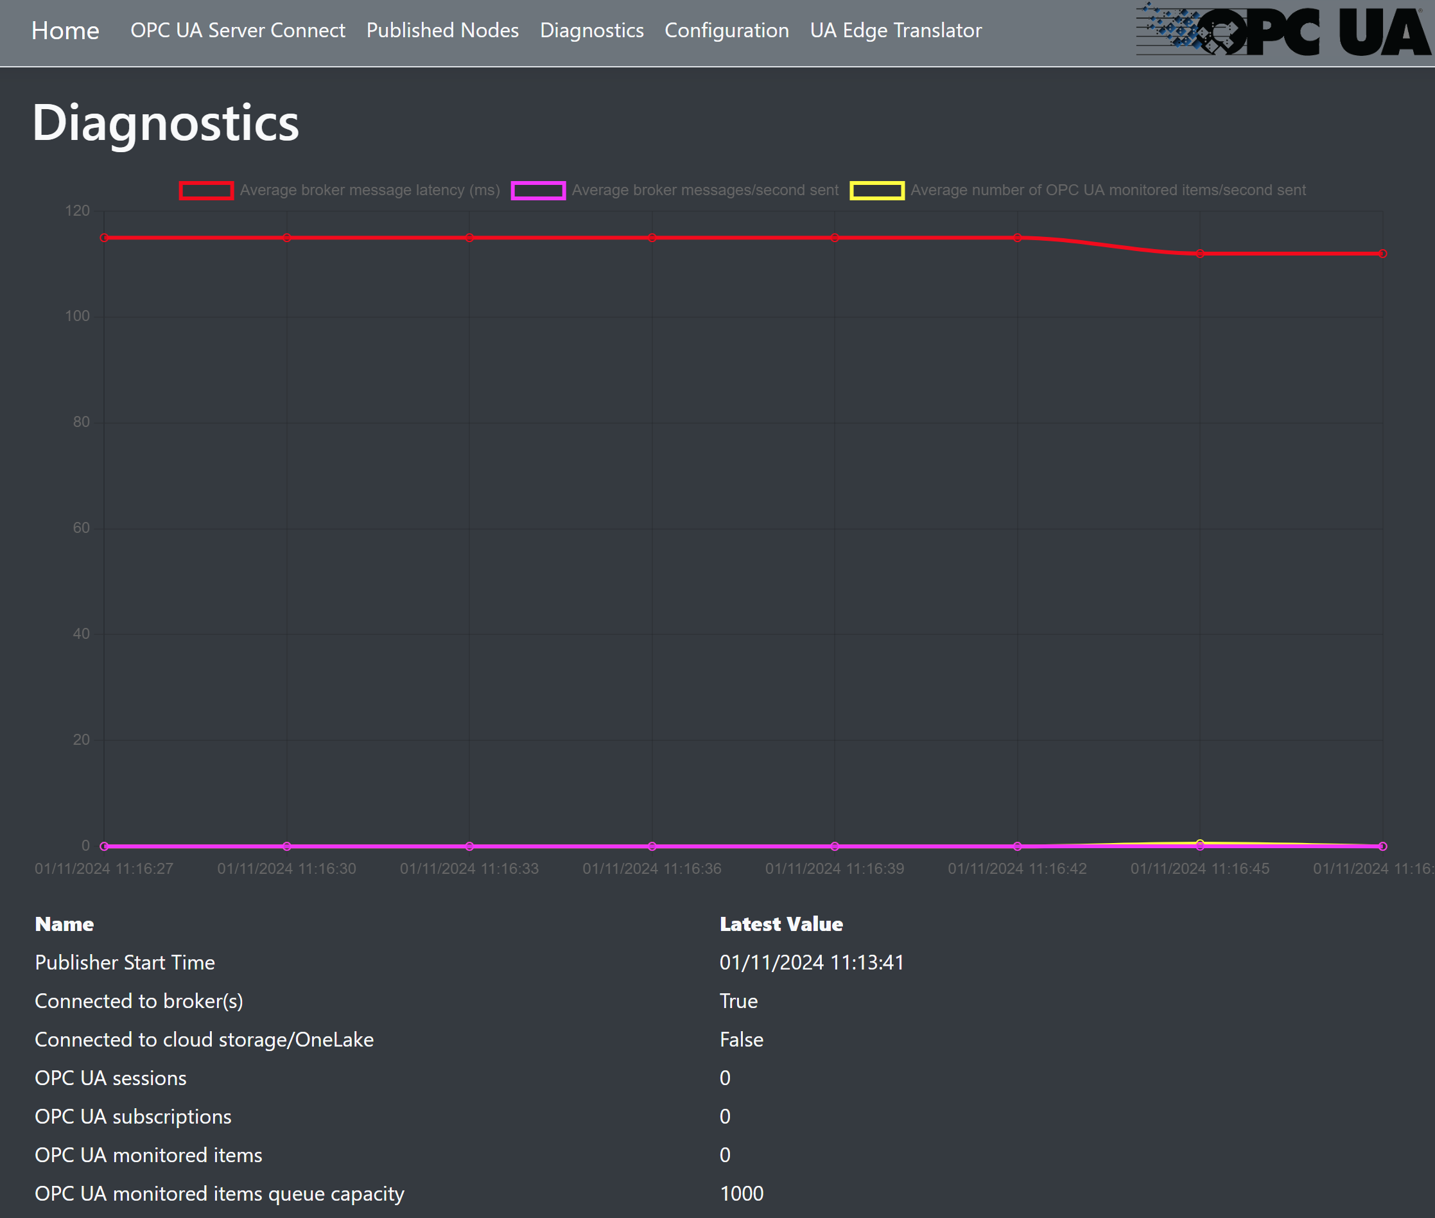Viewport: 1435px width, 1218px height.
Task: Toggle the yellow monitored items legend swatch
Action: pyautogui.click(x=876, y=191)
